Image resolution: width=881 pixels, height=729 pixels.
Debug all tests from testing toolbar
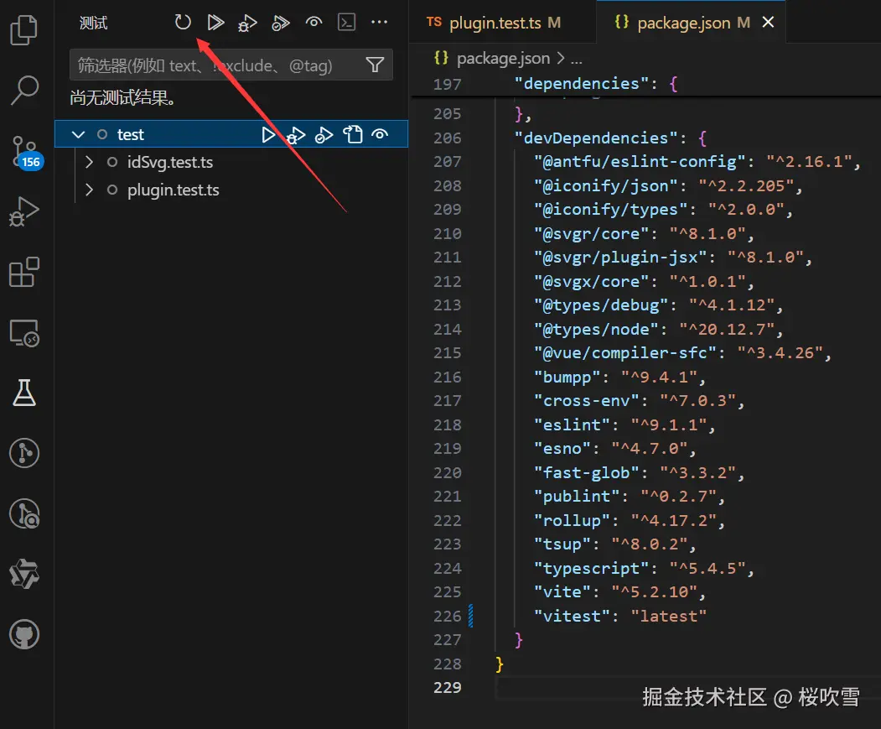click(x=247, y=23)
